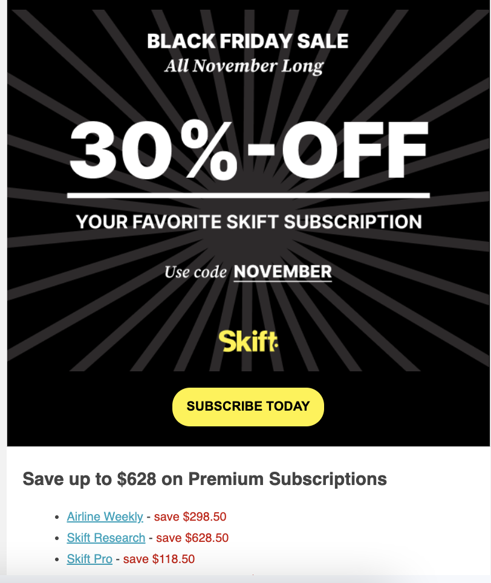Click the Black Friday Sale title
The image size is (491, 583).
point(248,42)
